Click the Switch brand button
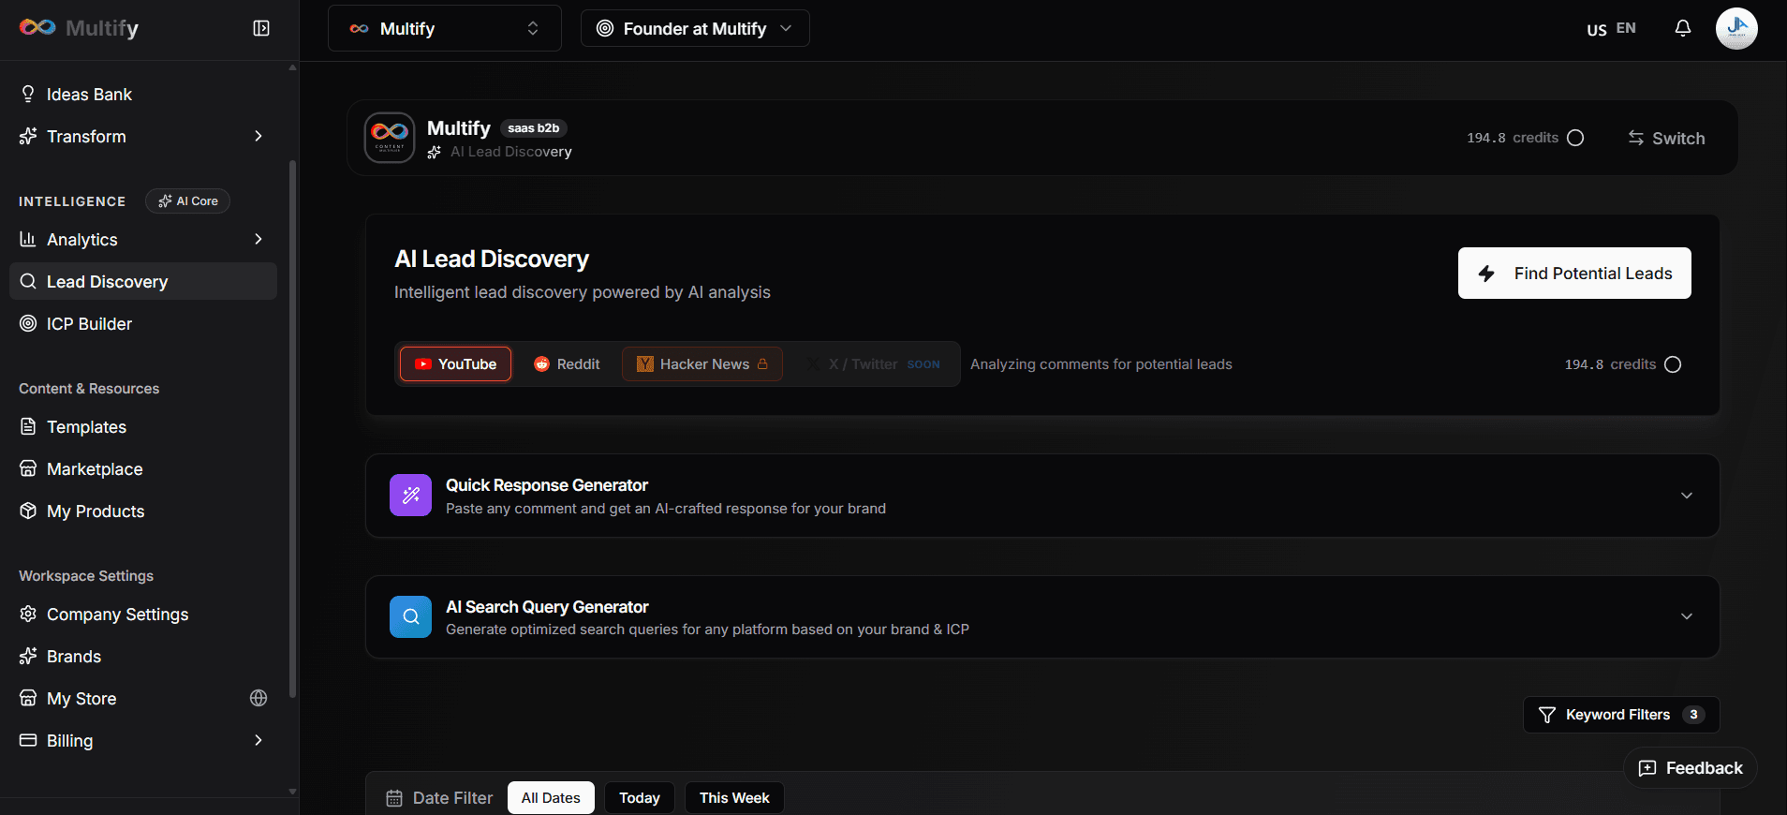1787x815 pixels. tap(1666, 139)
